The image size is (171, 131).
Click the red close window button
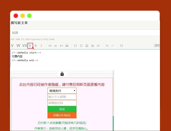tap(16, 16)
